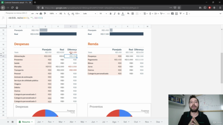
Task: Collapse the toolbar with chevron arrow
Action: click(x=220, y=14)
